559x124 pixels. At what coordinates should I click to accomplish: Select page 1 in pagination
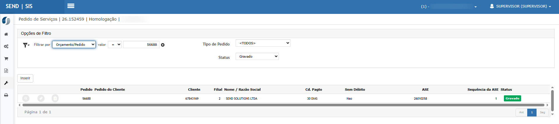coord(532,112)
